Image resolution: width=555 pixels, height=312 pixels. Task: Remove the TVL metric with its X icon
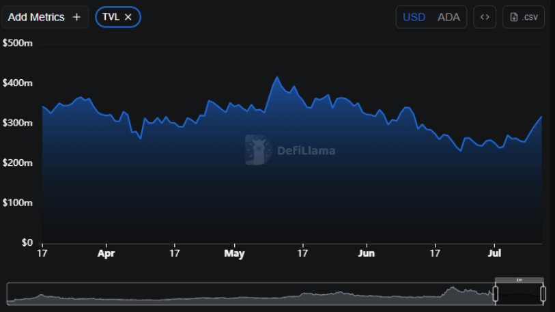tap(128, 17)
